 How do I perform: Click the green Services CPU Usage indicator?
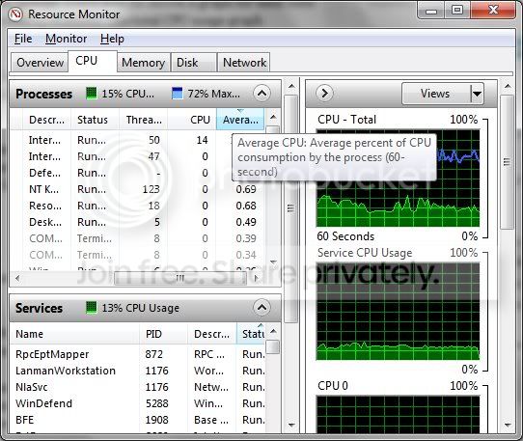click(x=91, y=307)
